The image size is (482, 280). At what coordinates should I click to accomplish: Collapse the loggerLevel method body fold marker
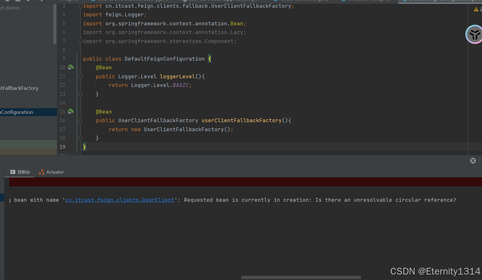click(80, 76)
